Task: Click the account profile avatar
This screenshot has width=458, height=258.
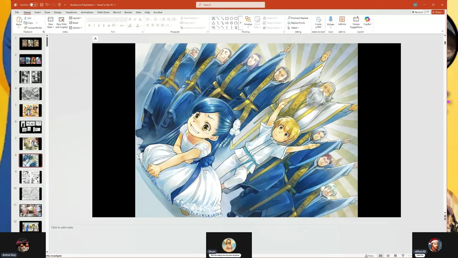Action: (415, 5)
